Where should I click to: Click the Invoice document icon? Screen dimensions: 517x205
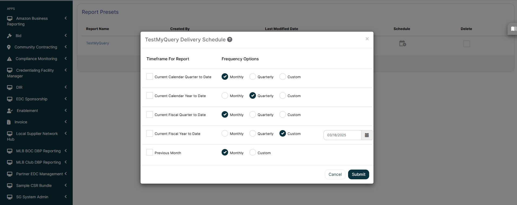(9, 122)
